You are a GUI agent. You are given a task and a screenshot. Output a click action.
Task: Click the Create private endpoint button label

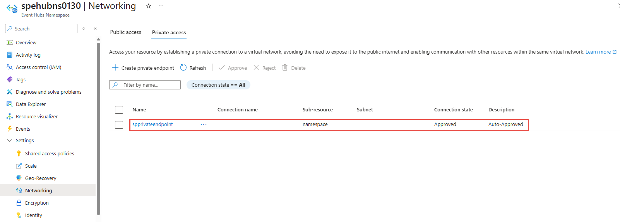[x=148, y=68]
